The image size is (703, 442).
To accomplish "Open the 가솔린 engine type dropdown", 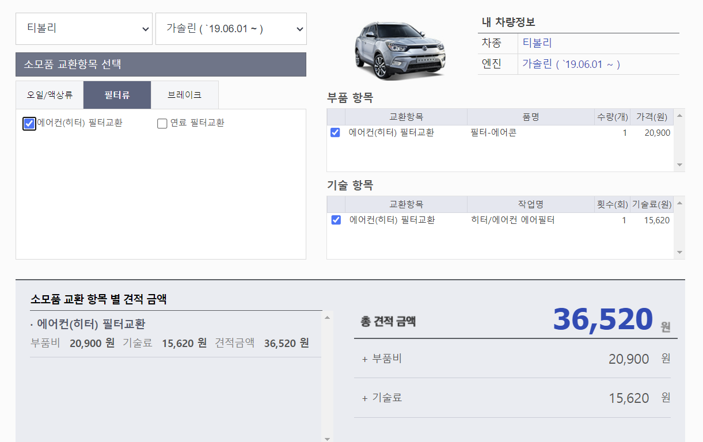I will click(231, 28).
